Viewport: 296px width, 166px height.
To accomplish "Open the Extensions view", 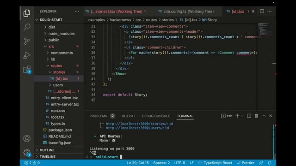I will click(x=27, y=70).
